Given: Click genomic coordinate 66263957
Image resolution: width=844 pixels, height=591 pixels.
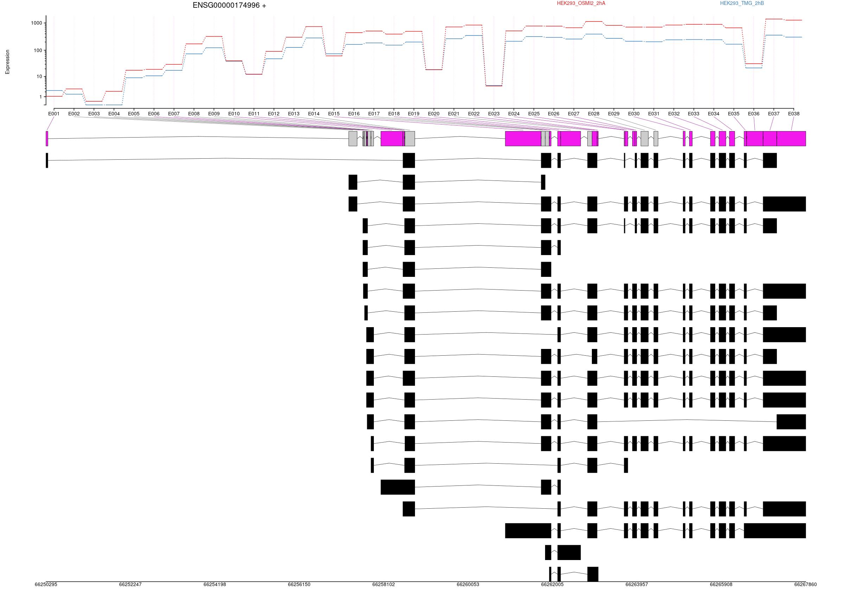Looking at the screenshot, I should click(x=637, y=584).
